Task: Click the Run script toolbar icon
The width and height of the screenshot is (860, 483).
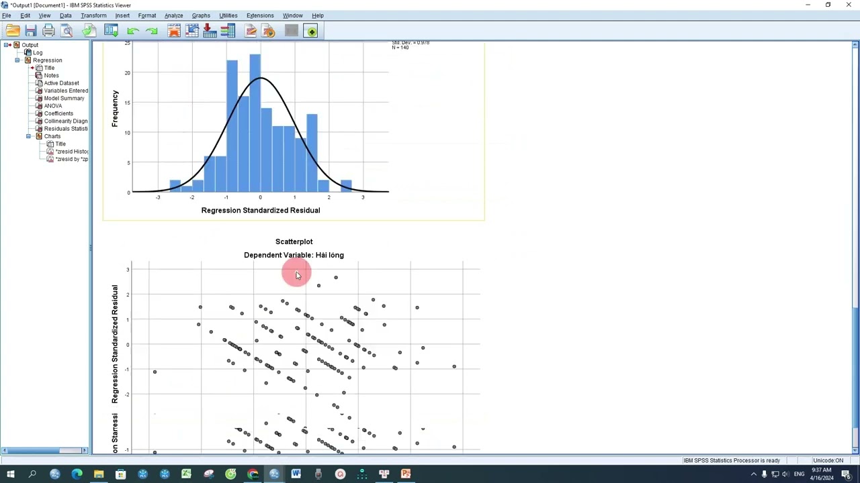Action: 268,31
